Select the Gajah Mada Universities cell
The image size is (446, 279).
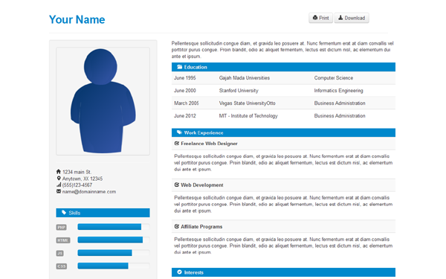[245, 77]
